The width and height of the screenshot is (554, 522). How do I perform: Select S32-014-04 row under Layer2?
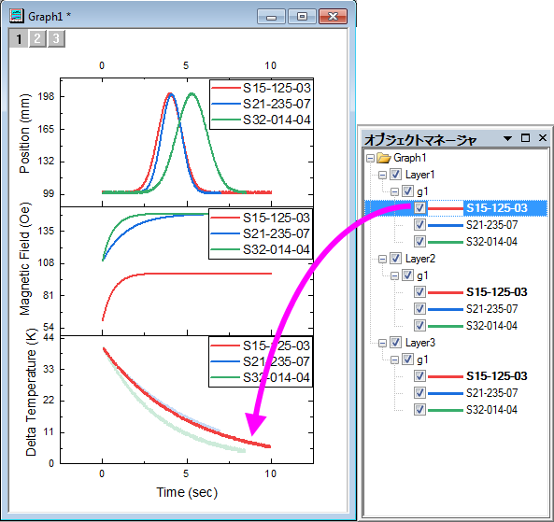pos(491,326)
